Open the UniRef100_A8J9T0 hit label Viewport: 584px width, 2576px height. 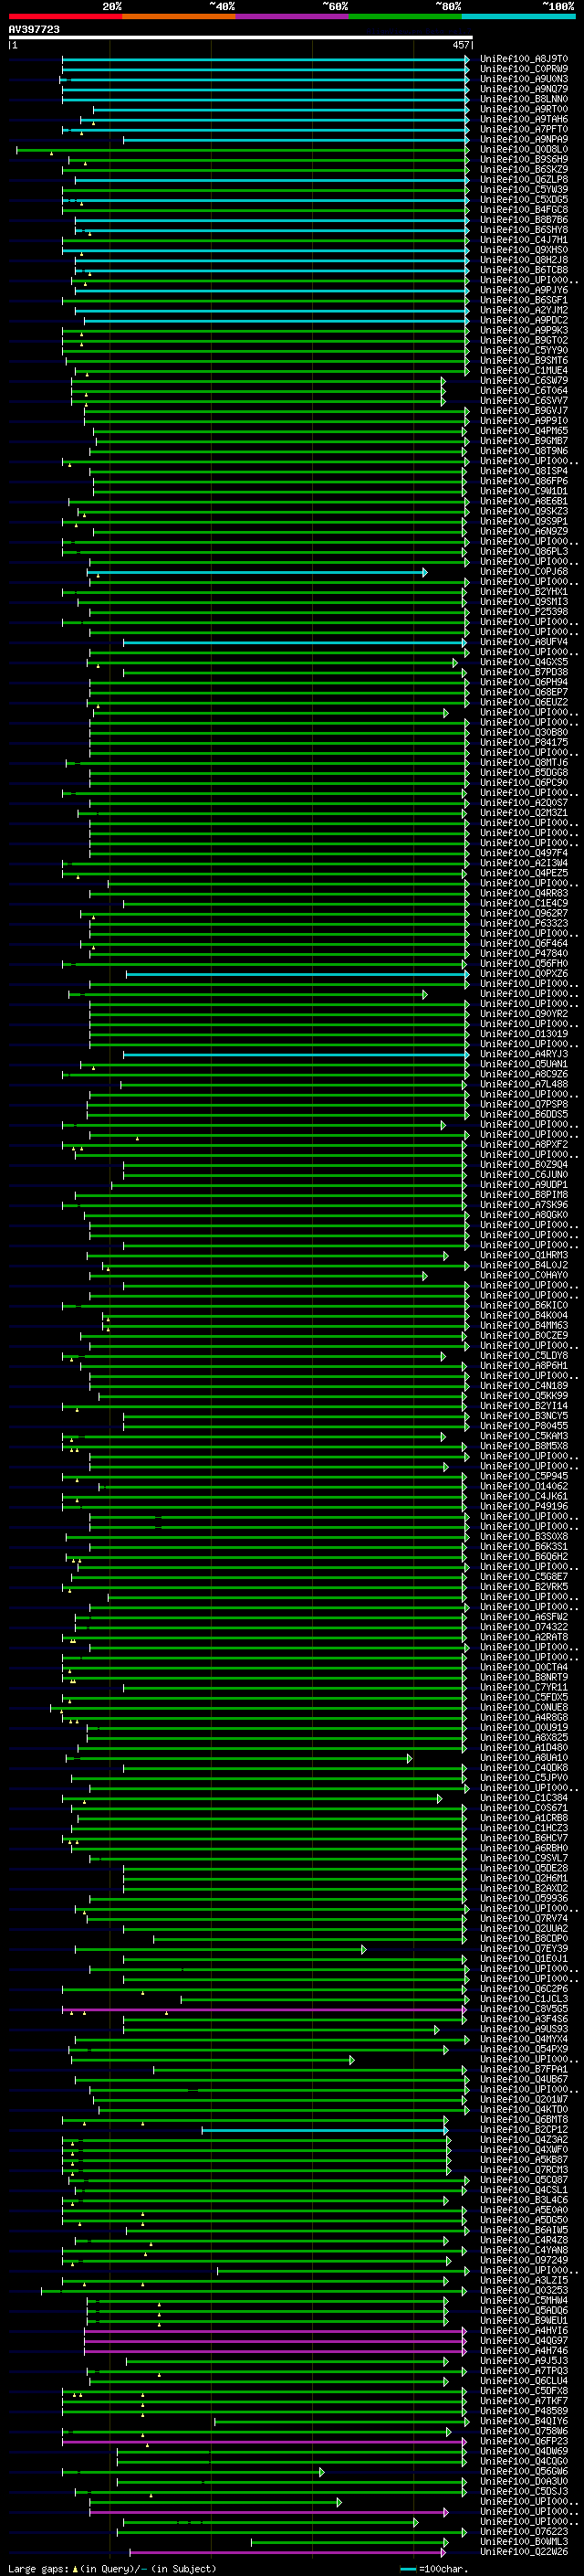pyautogui.click(x=524, y=59)
